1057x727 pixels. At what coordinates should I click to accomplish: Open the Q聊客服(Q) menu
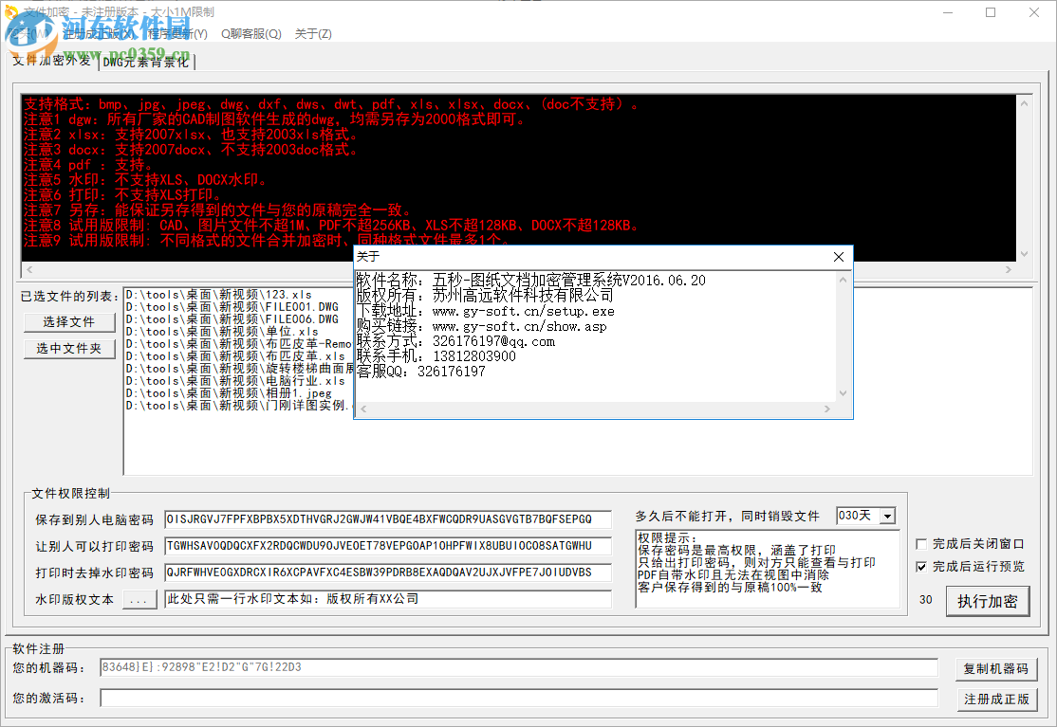pos(250,34)
